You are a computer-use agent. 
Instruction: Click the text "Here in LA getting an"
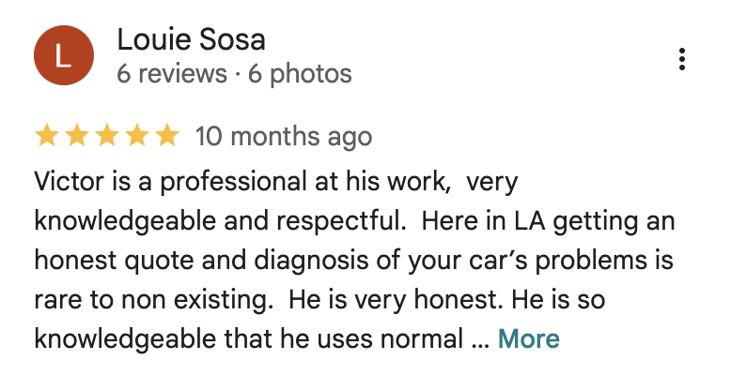pos(548,220)
